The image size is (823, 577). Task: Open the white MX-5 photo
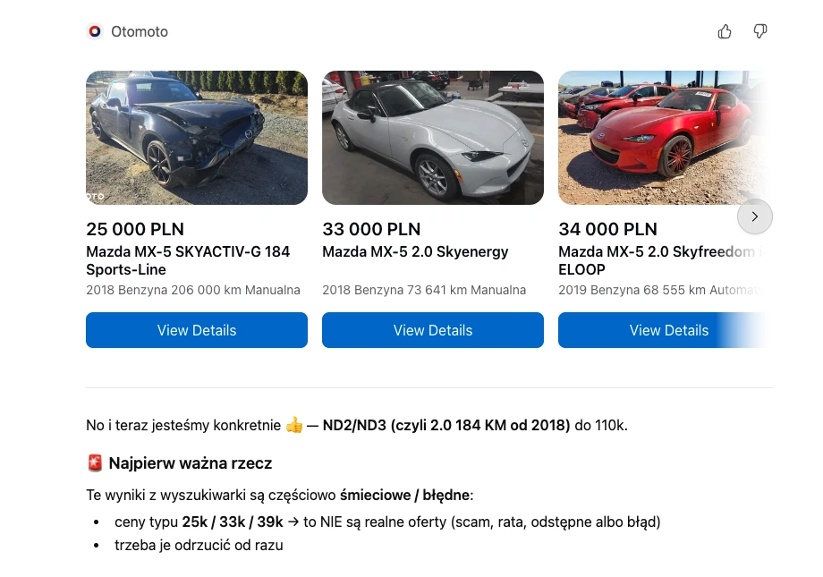432,138
